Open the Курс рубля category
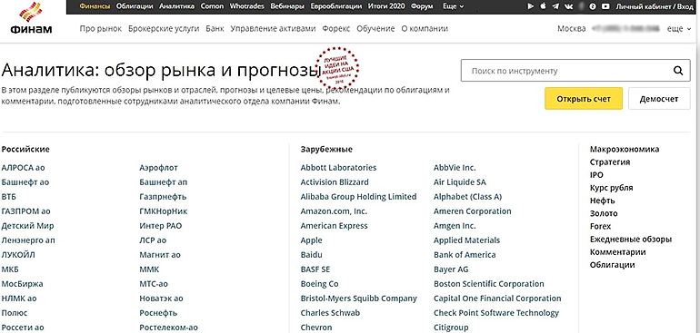The height and width of the screenshot is (333, 700). click(x=611, y=188)
